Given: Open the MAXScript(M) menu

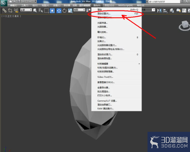Looking at the screenshot, I should pyautogui.click(x=125, y=5).
